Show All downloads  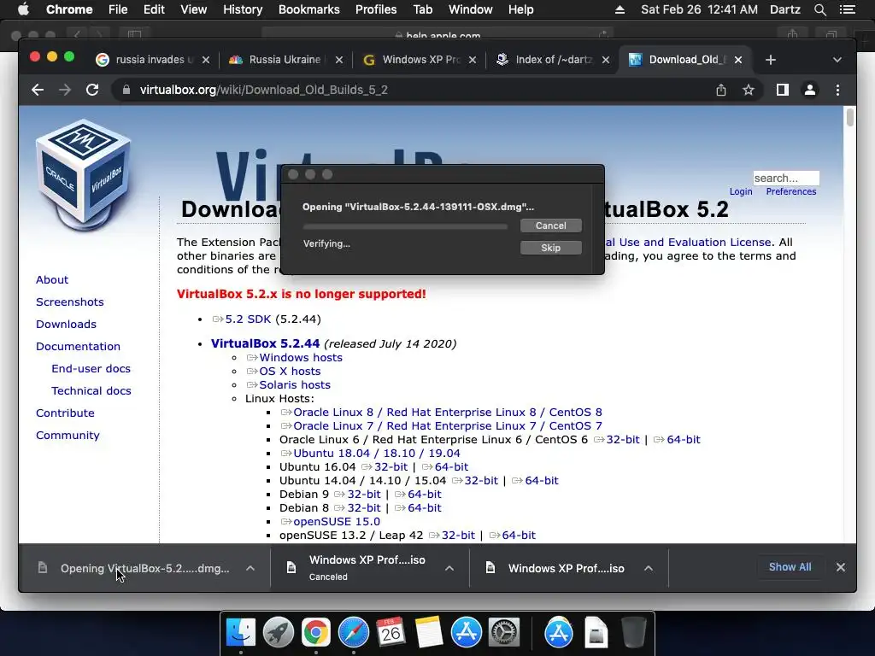[790, 567]
